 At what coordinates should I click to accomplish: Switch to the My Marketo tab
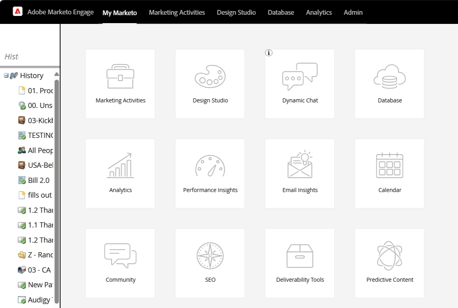tap(119, 12)
